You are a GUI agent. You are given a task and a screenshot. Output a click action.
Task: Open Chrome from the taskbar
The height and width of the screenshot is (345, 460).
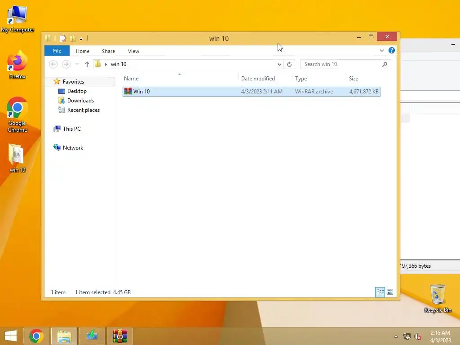[x=36, y=336]
